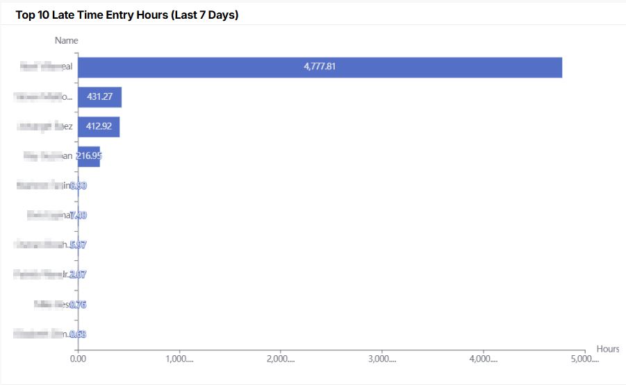Click the 0.00 axis tick label
This screenshot has height=385, width=626.
tap(78, 359)
